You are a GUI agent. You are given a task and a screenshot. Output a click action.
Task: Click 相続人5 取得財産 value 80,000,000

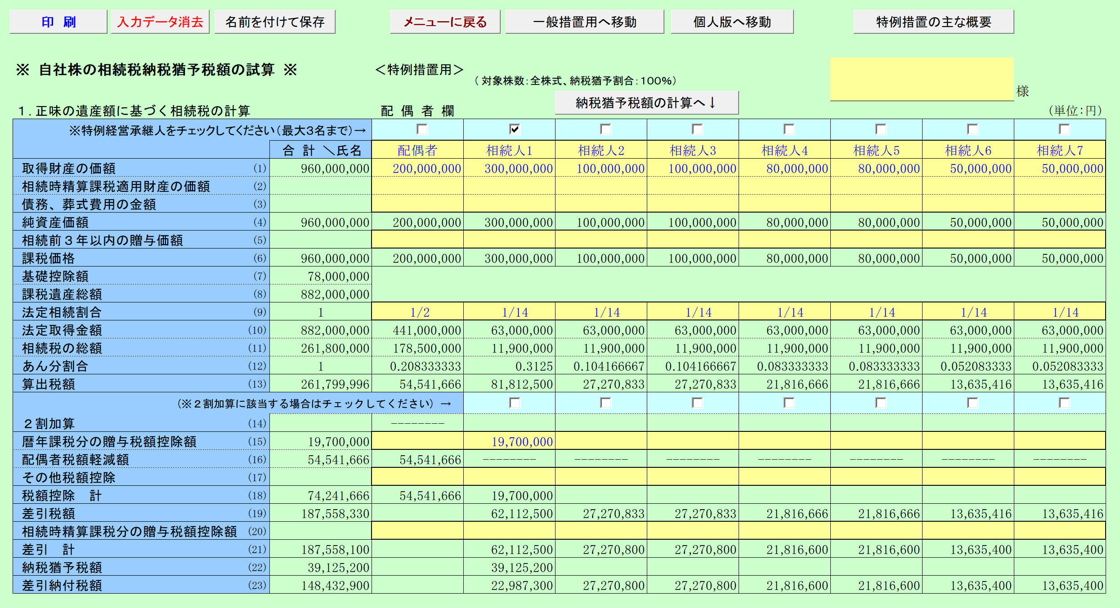pyautogui.click(x=876, y=168)
